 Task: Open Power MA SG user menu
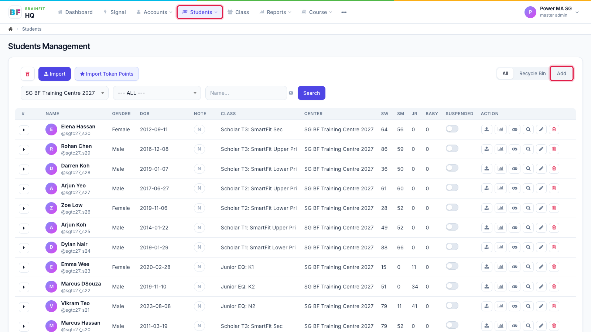click(x=552, y=12)
